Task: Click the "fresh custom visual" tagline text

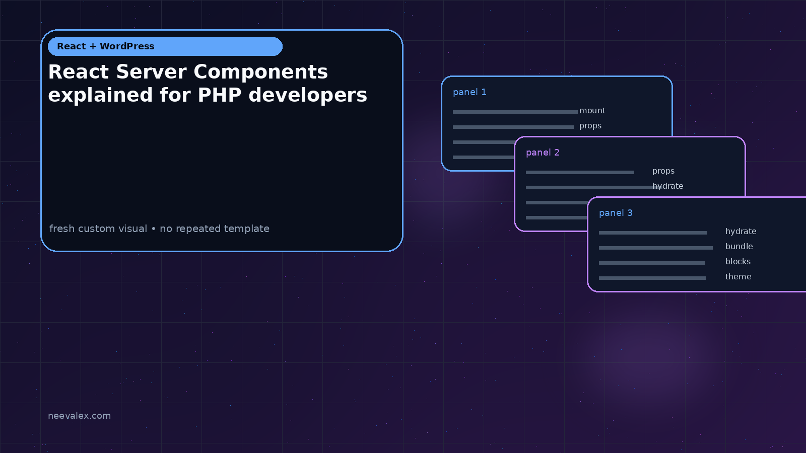Action: click(x=98, y=229)
